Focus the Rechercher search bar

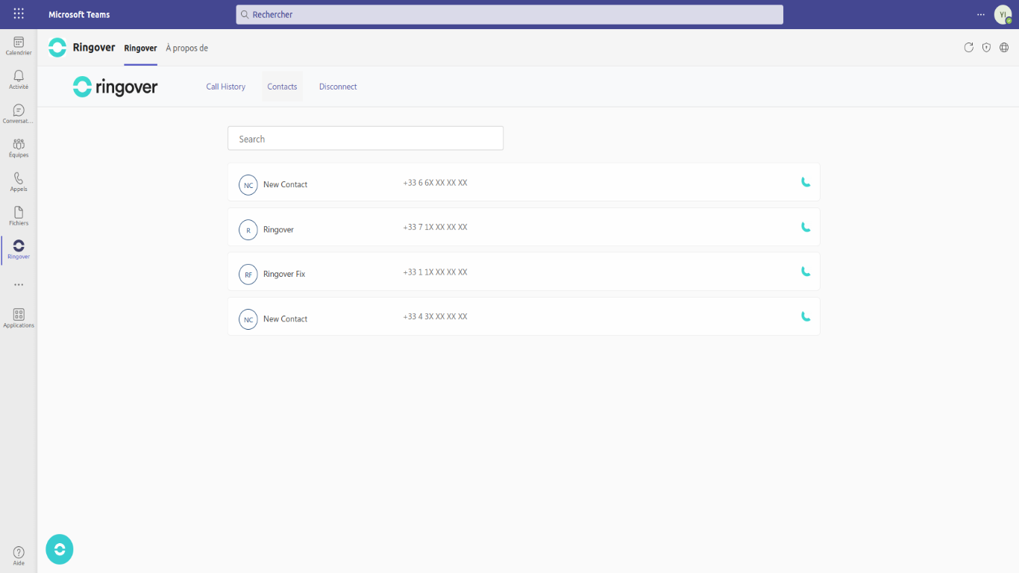pos(509,14)
